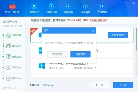Click the system list vertical scrollbar
Image resolution: width=138 pixels, height=92 pixels.
click(136, 39)
